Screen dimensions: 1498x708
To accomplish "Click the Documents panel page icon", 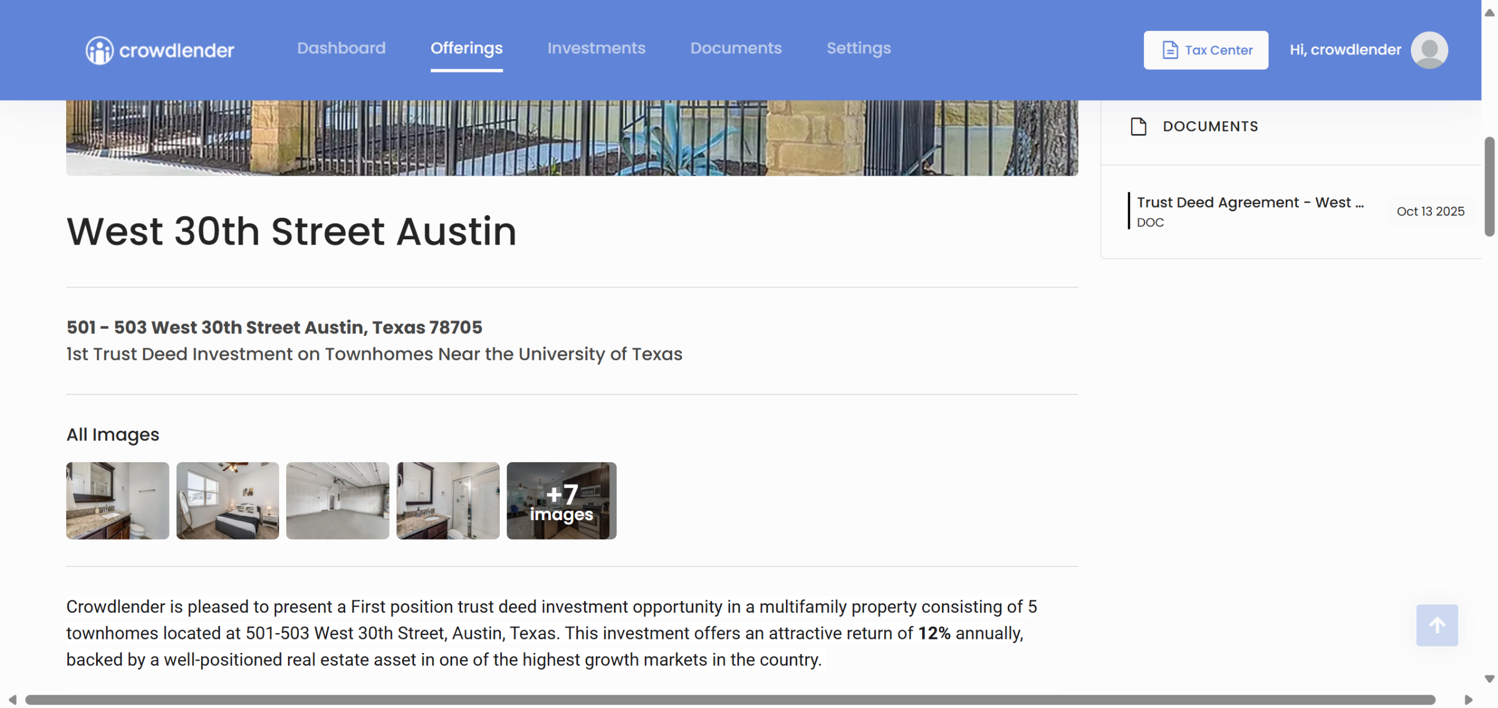I will (x=1138, y=126).
